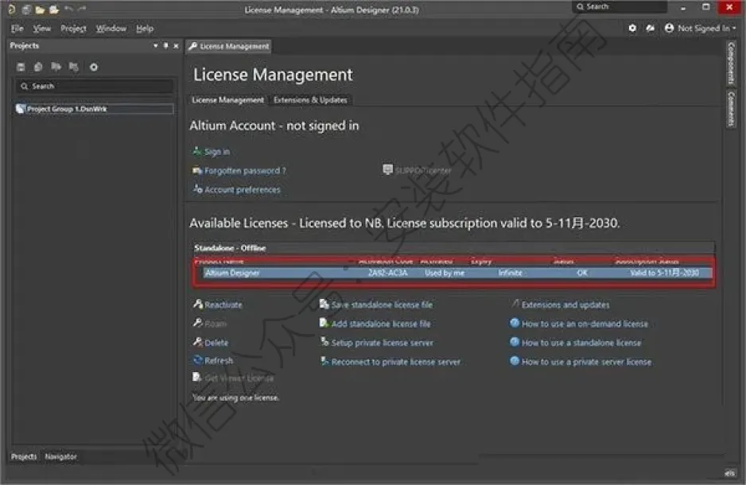Click the private server license help icon
Viewport: 746px width, 485px height.
[x=515, y=361]
